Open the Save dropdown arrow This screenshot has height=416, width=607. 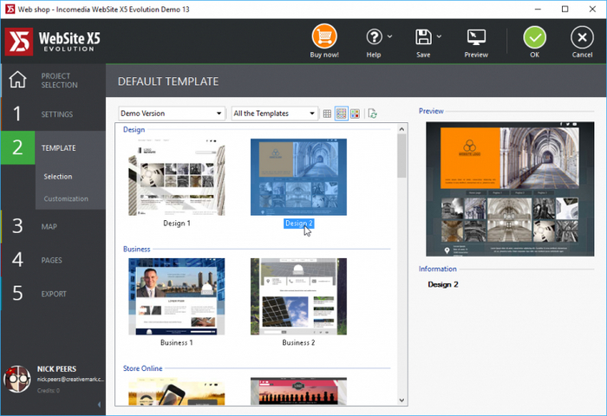pos(440,37)
